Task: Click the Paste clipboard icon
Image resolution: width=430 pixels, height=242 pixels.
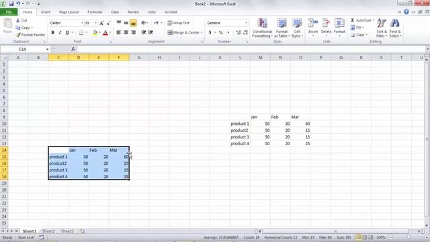Action: point(7,24)
